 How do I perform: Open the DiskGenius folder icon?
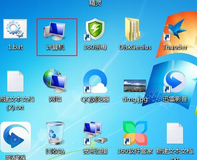pos(132,29)
